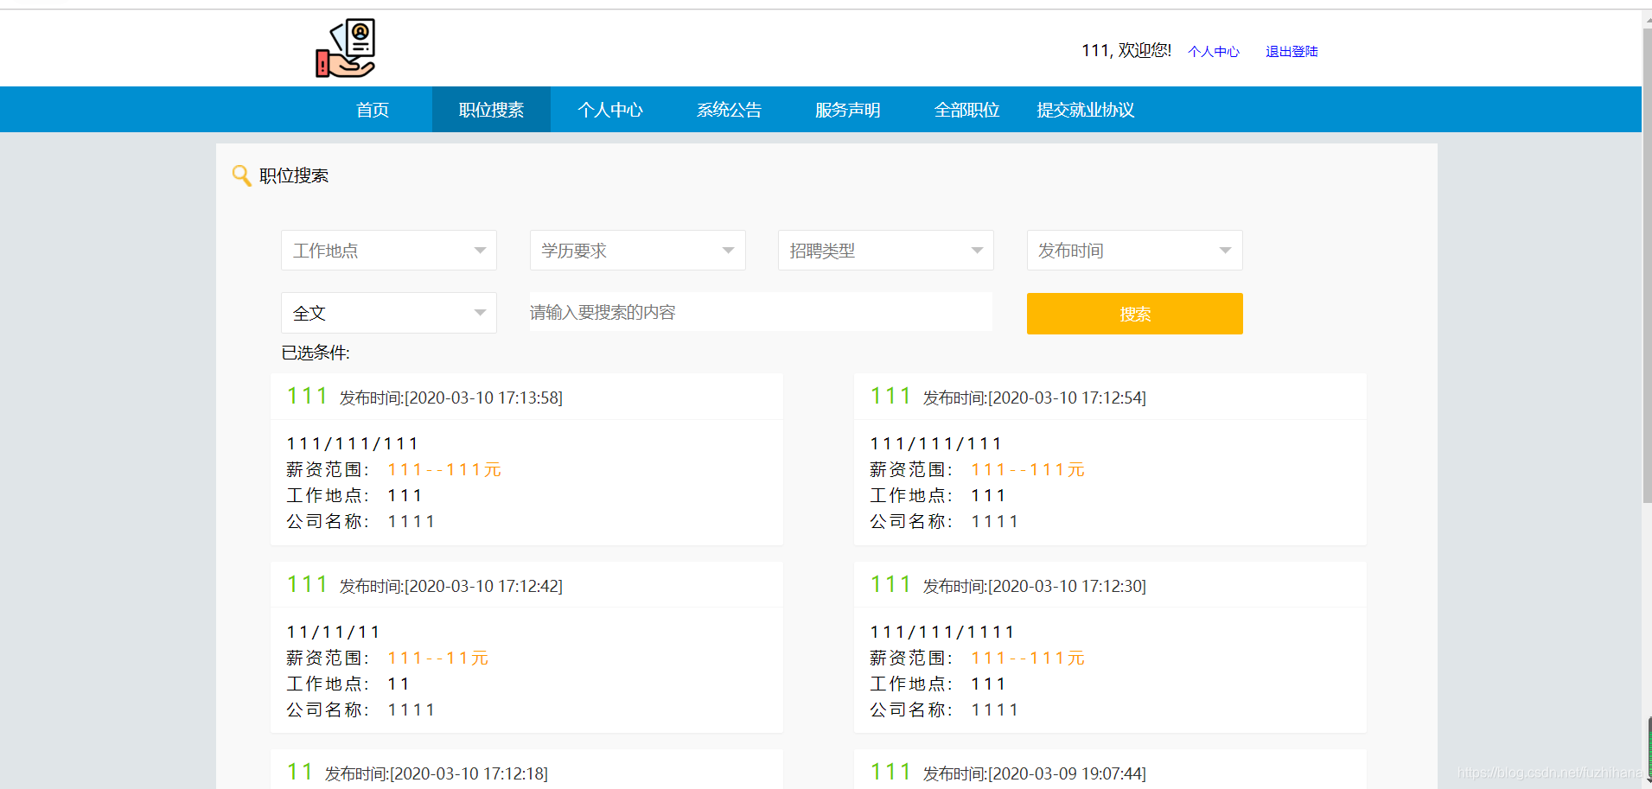Select the 职位搜索 nav tab
The image size is (1652, 789).
click(491, 110)
